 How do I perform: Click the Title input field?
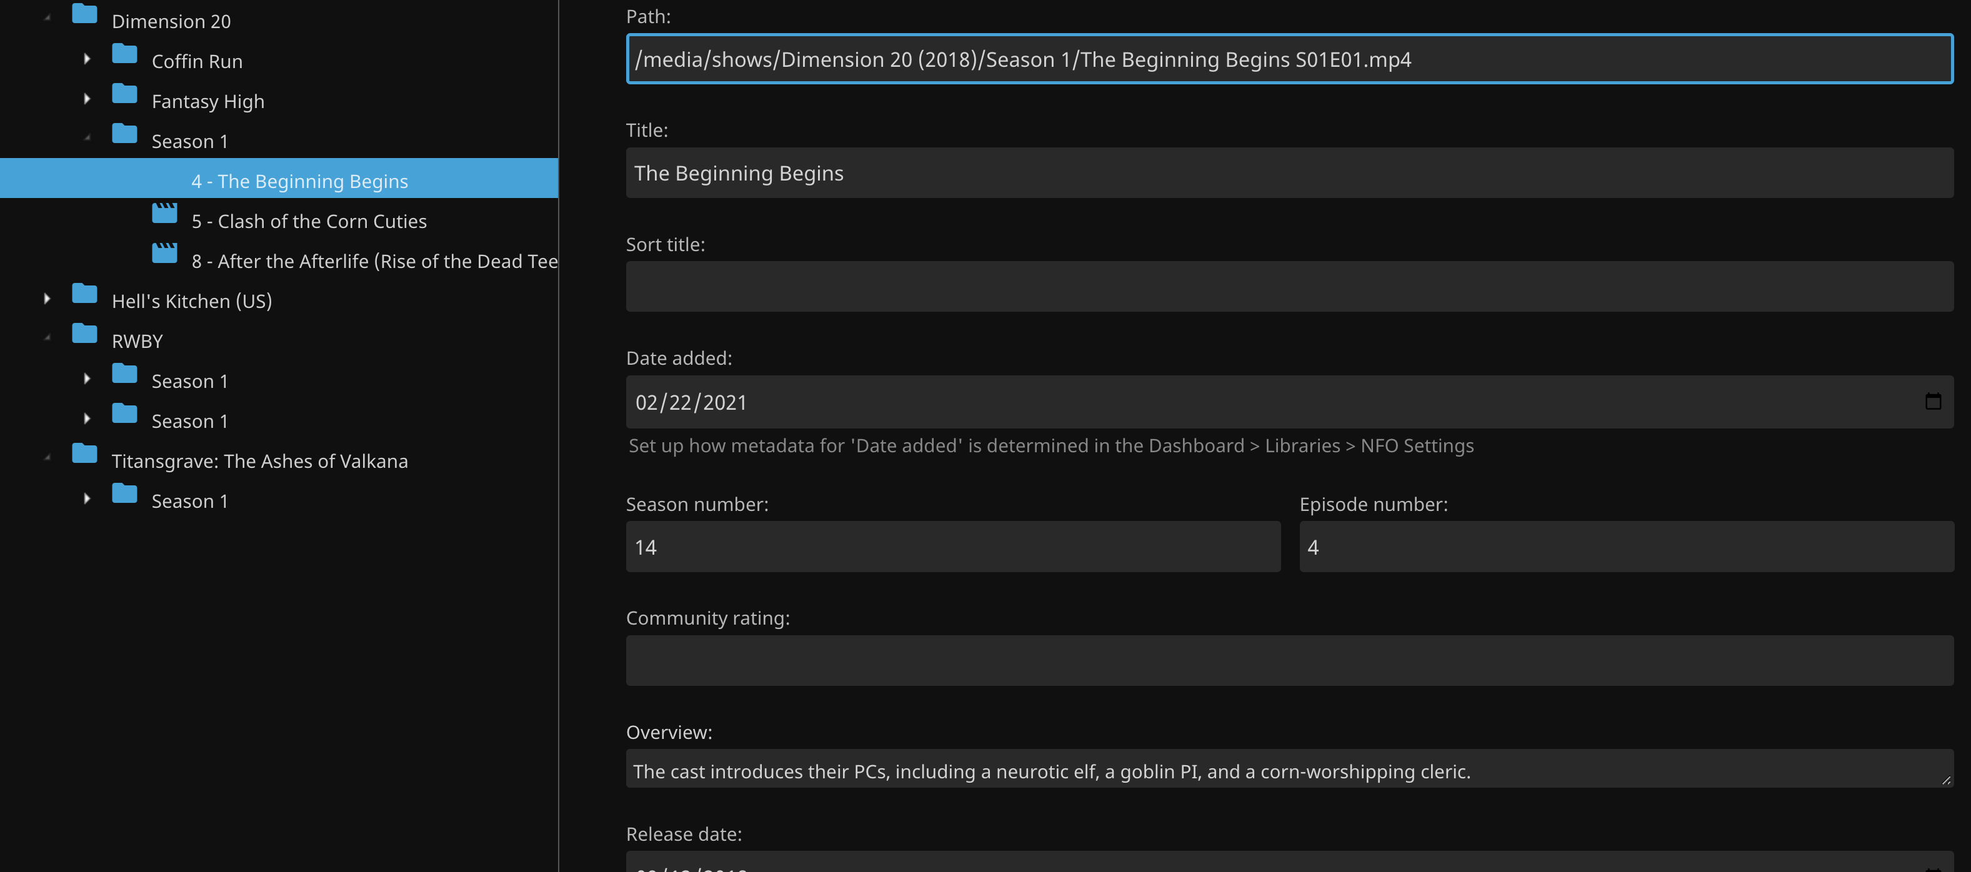point(1289,174)
